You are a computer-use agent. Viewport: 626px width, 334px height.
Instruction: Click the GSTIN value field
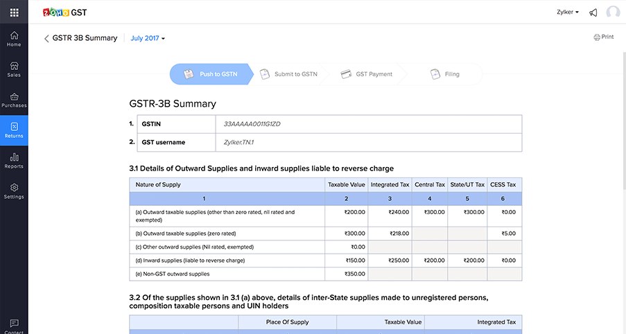(368, 124)
